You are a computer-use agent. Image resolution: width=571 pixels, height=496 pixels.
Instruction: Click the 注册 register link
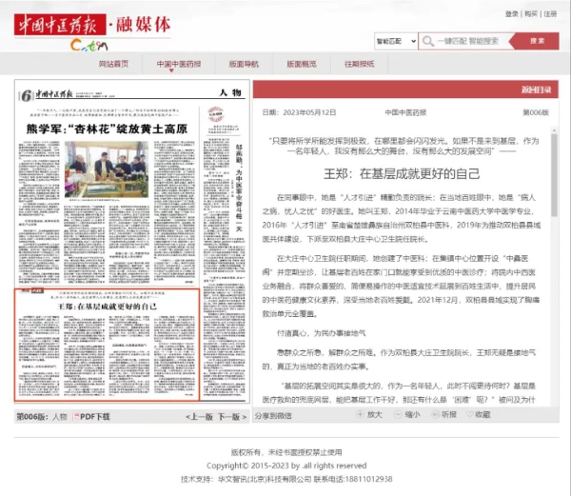coord(550,14)
